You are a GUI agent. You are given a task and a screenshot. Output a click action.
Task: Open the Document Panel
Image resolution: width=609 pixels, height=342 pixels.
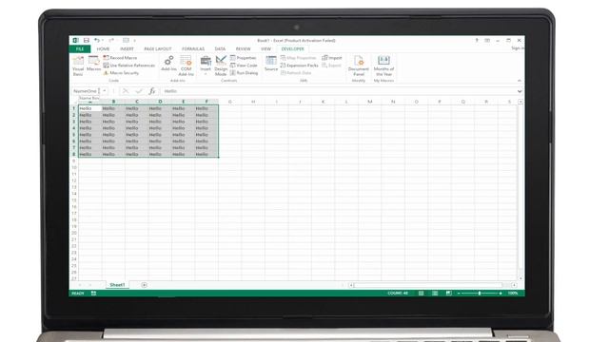(x=359, y=66)
